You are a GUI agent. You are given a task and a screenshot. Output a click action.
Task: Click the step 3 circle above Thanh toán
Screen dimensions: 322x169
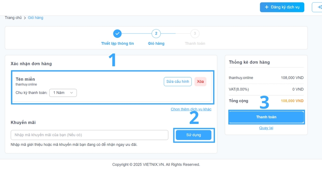(195, 34)
